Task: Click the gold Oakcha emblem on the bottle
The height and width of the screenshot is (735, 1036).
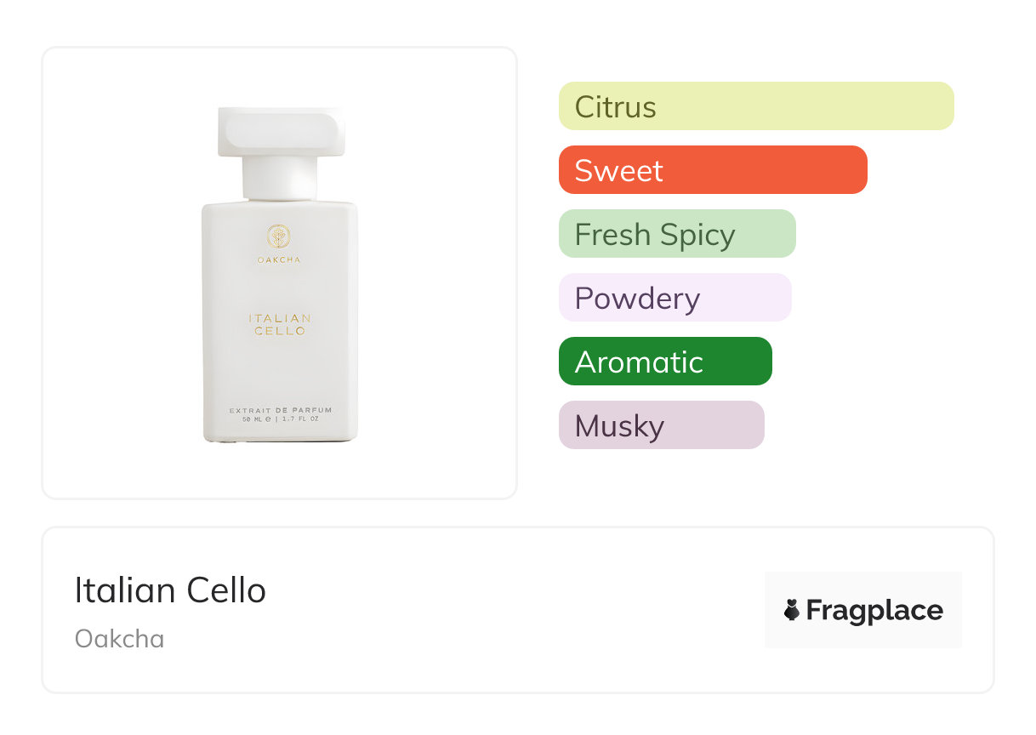Action: pyautogui.click(x=279, y=236)
